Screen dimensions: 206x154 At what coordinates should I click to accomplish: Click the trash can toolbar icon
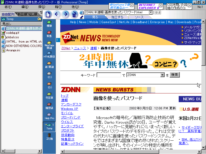tap(74, 14)
